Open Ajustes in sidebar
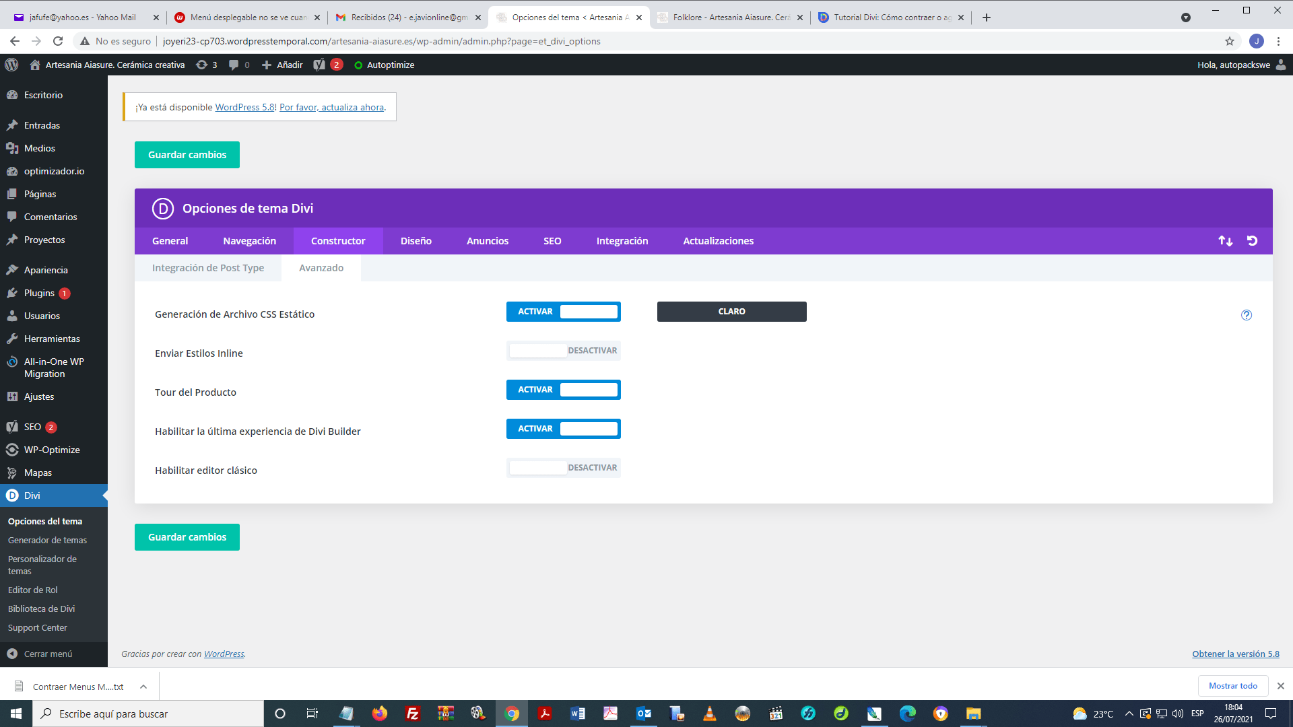This screenshot has height=727, width=1293. pyautogui.click(x=54, y=396)
